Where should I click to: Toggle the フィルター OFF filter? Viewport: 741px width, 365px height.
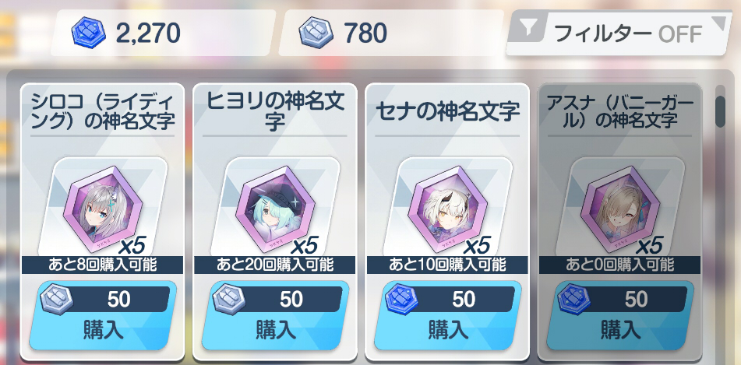[x=619, y=33]
